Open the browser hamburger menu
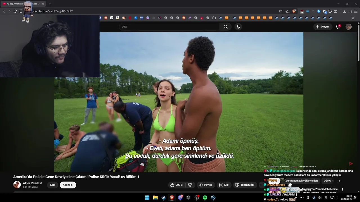The image size is (360, 202). tap(356, 11)
